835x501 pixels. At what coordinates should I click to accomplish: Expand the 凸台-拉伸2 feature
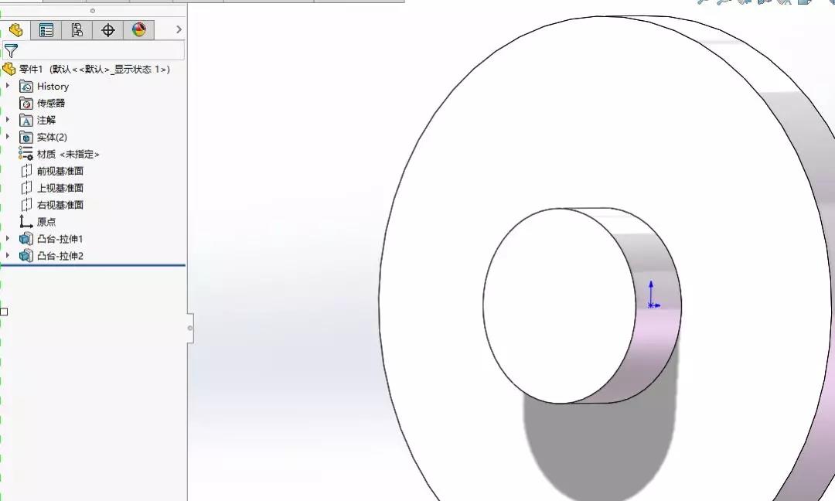(8, 256)
